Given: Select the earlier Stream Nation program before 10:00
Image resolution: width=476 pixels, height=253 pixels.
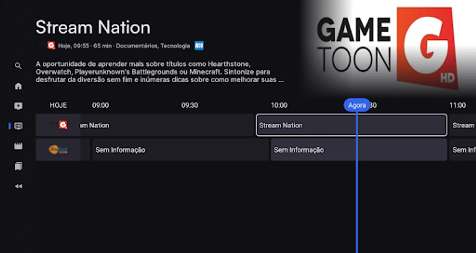Looking at the screenshot, I should [x=167, y=125].
